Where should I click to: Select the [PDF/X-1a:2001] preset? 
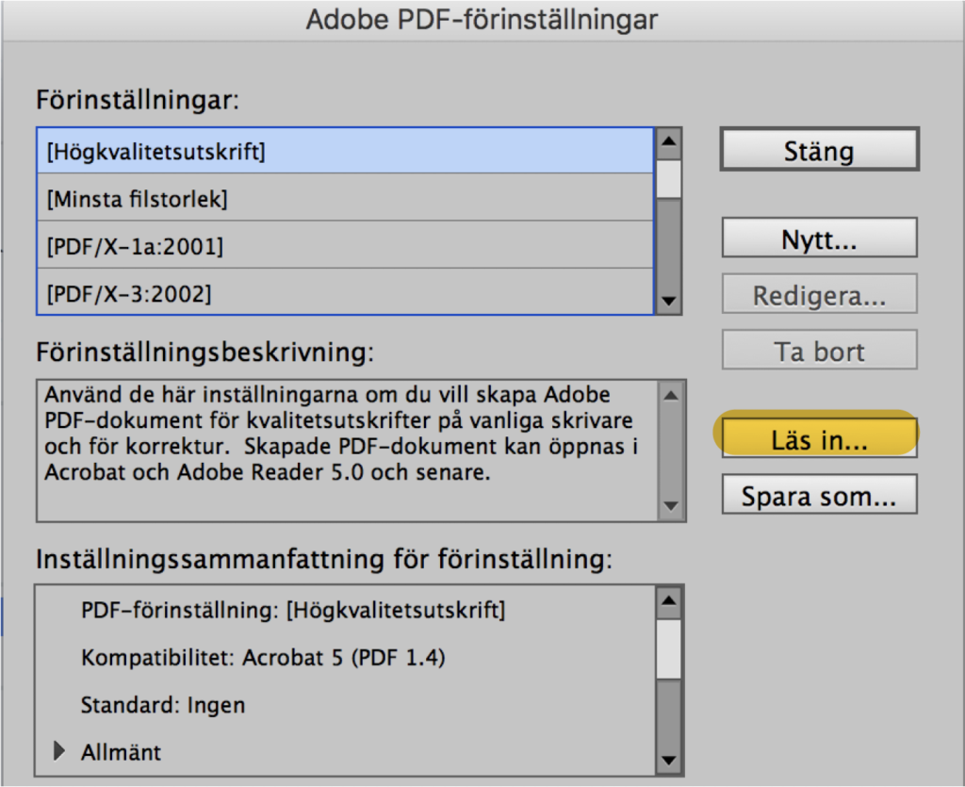click(345, 245)
